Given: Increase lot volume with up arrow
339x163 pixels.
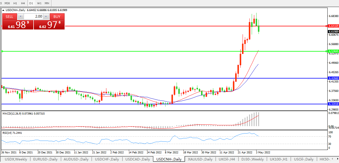Looking at the screenshot, I should pyautogui.click(x=46, y=16).
